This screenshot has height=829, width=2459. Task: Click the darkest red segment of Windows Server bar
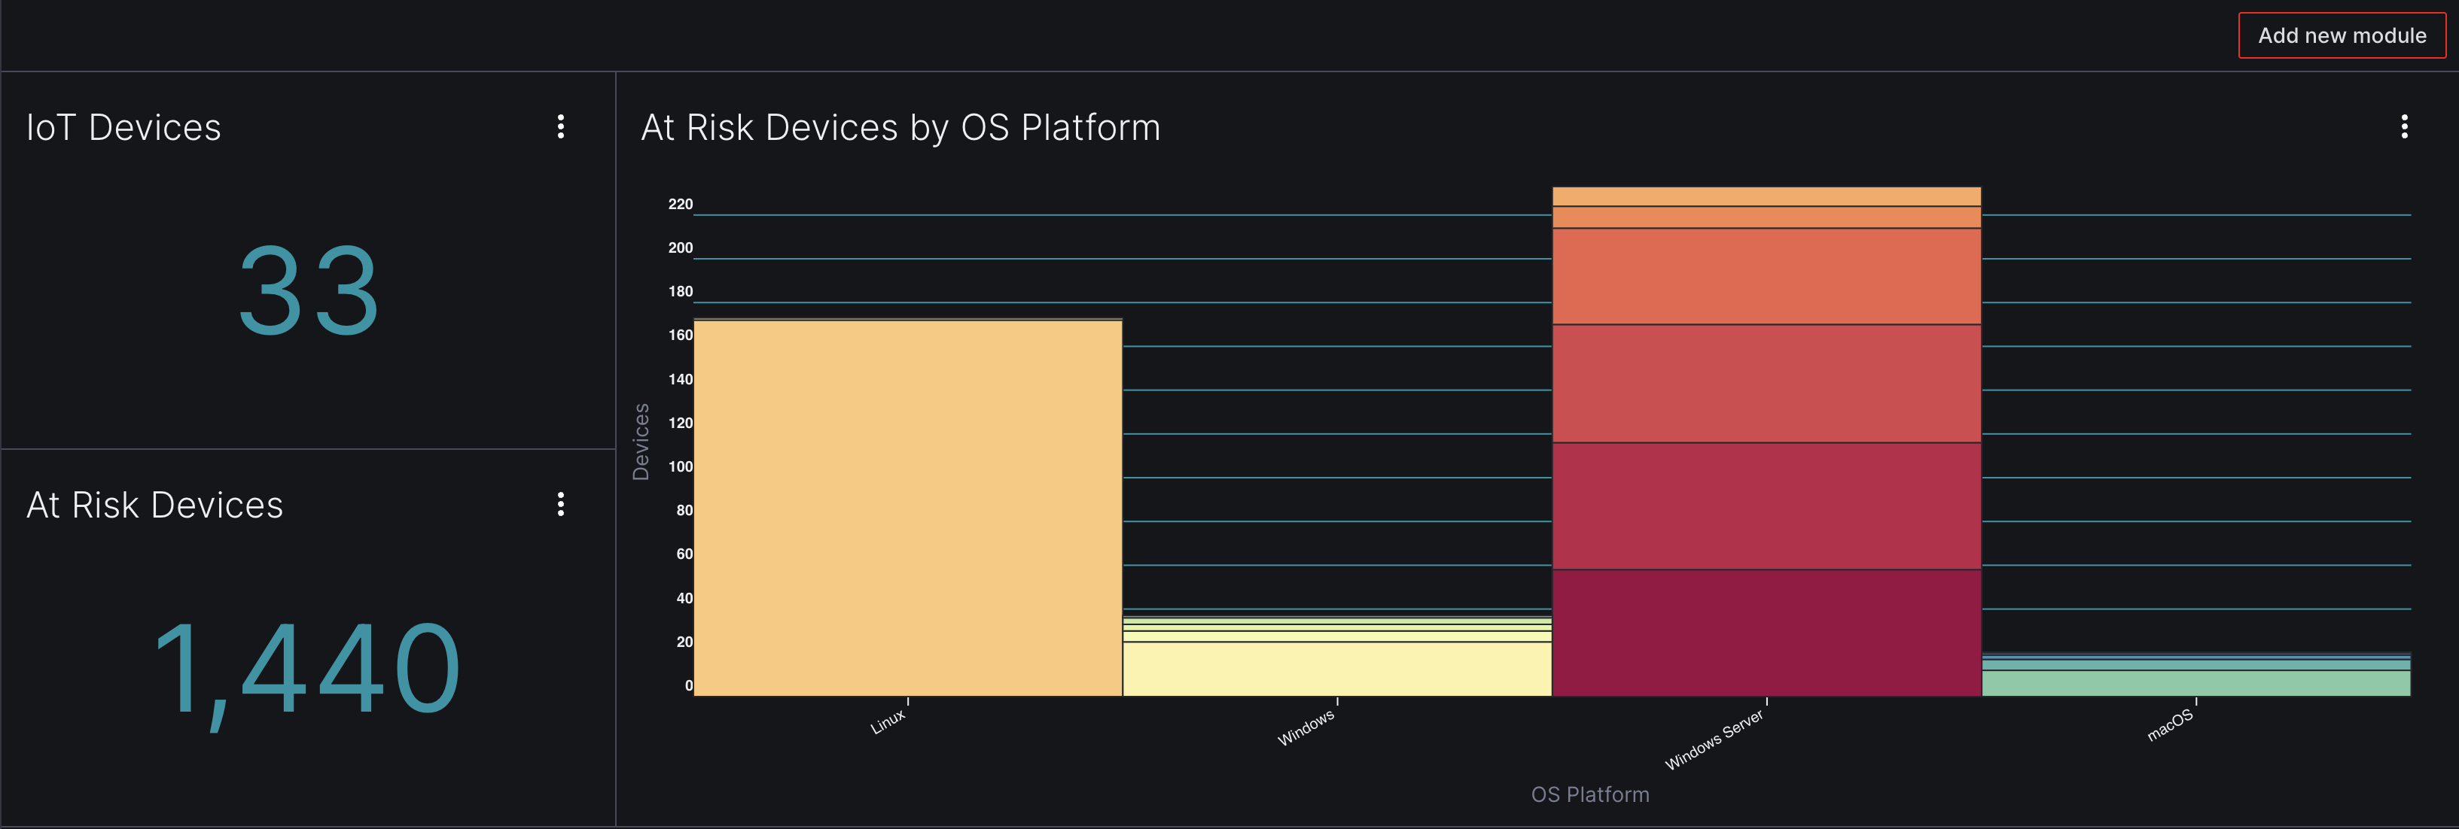1766,630
